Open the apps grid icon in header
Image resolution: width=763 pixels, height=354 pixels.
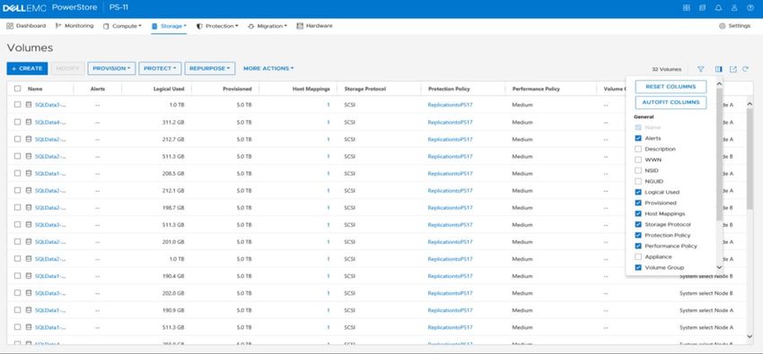pos(686,8)
